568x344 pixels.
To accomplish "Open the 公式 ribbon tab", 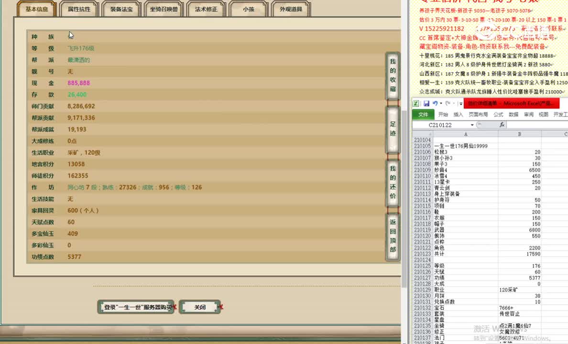I will click(x=499, y=114).
